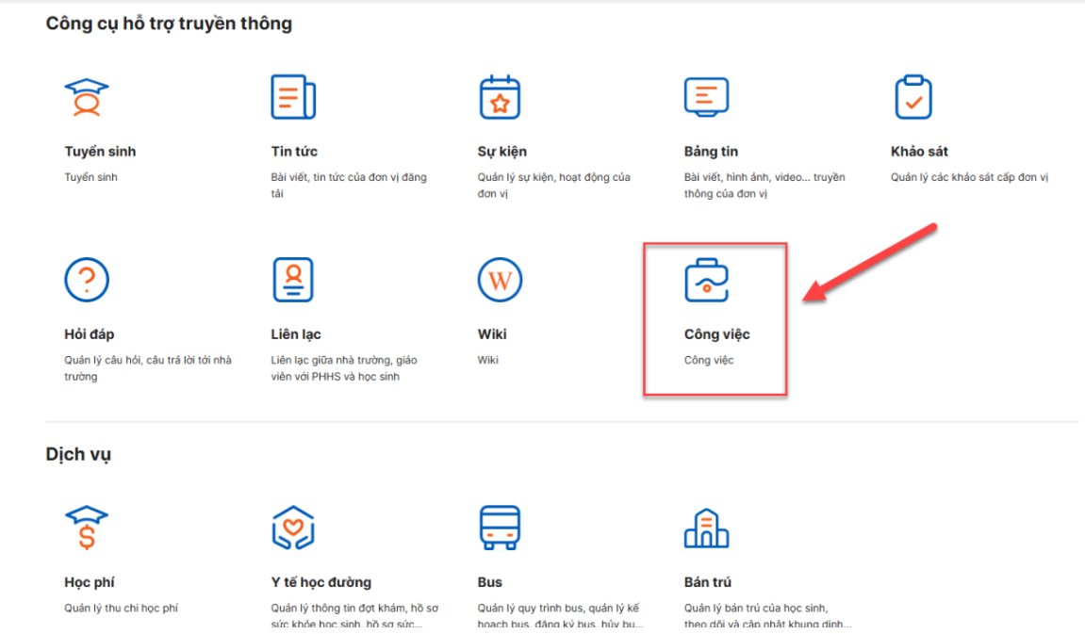Open the Liên lạc contact icon
The height and width of the screenshot is (634, 1085).
(292, 280)
